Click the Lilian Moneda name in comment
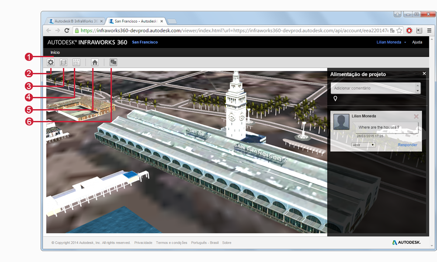437x262 pixels. [364, 116]
